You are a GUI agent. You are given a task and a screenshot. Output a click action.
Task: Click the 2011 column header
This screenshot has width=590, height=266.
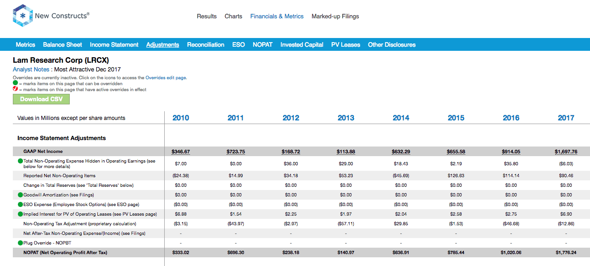[236, 118]
